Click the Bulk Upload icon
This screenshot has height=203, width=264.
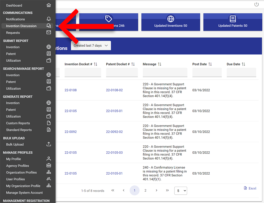coord(49,144)
